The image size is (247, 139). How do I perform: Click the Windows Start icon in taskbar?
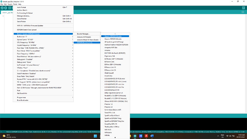(95, 136)
